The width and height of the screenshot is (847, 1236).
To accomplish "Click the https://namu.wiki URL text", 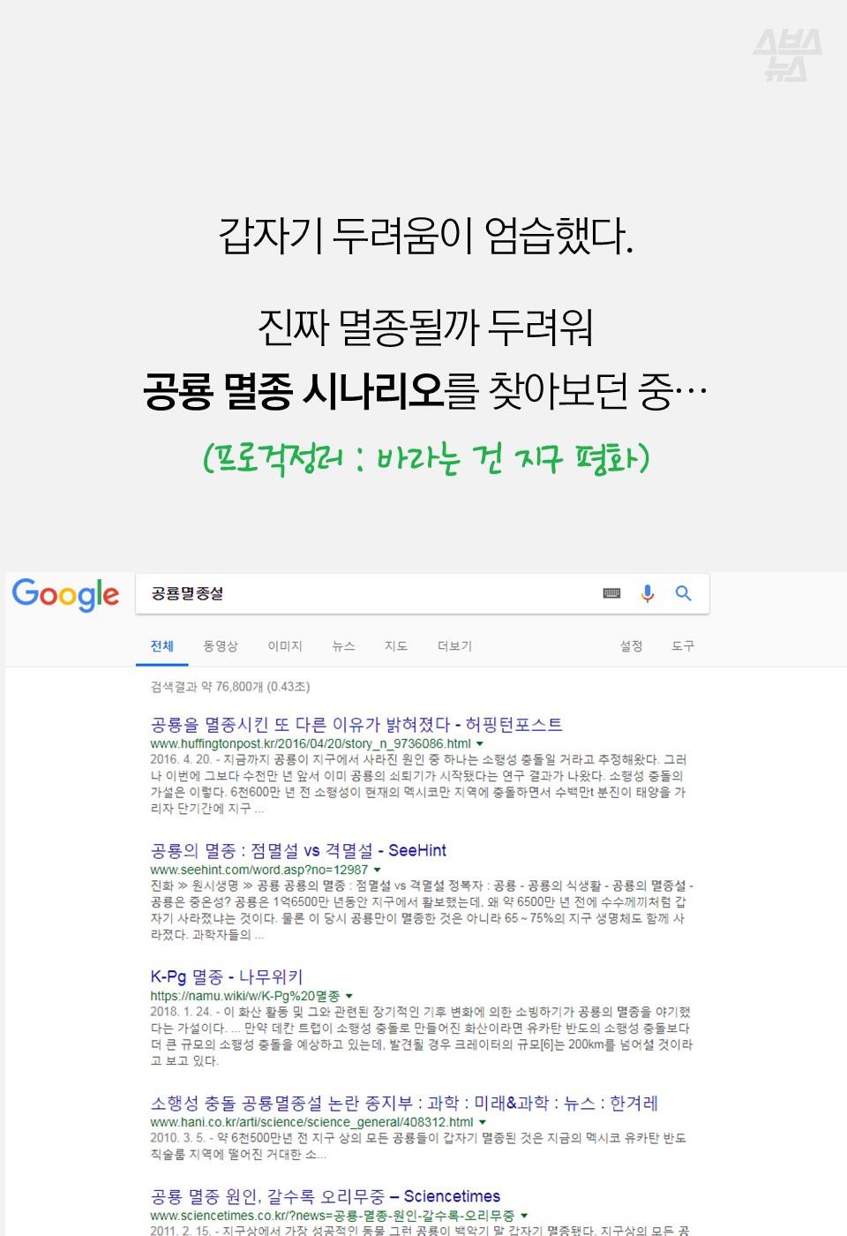I will pos(245,997).
